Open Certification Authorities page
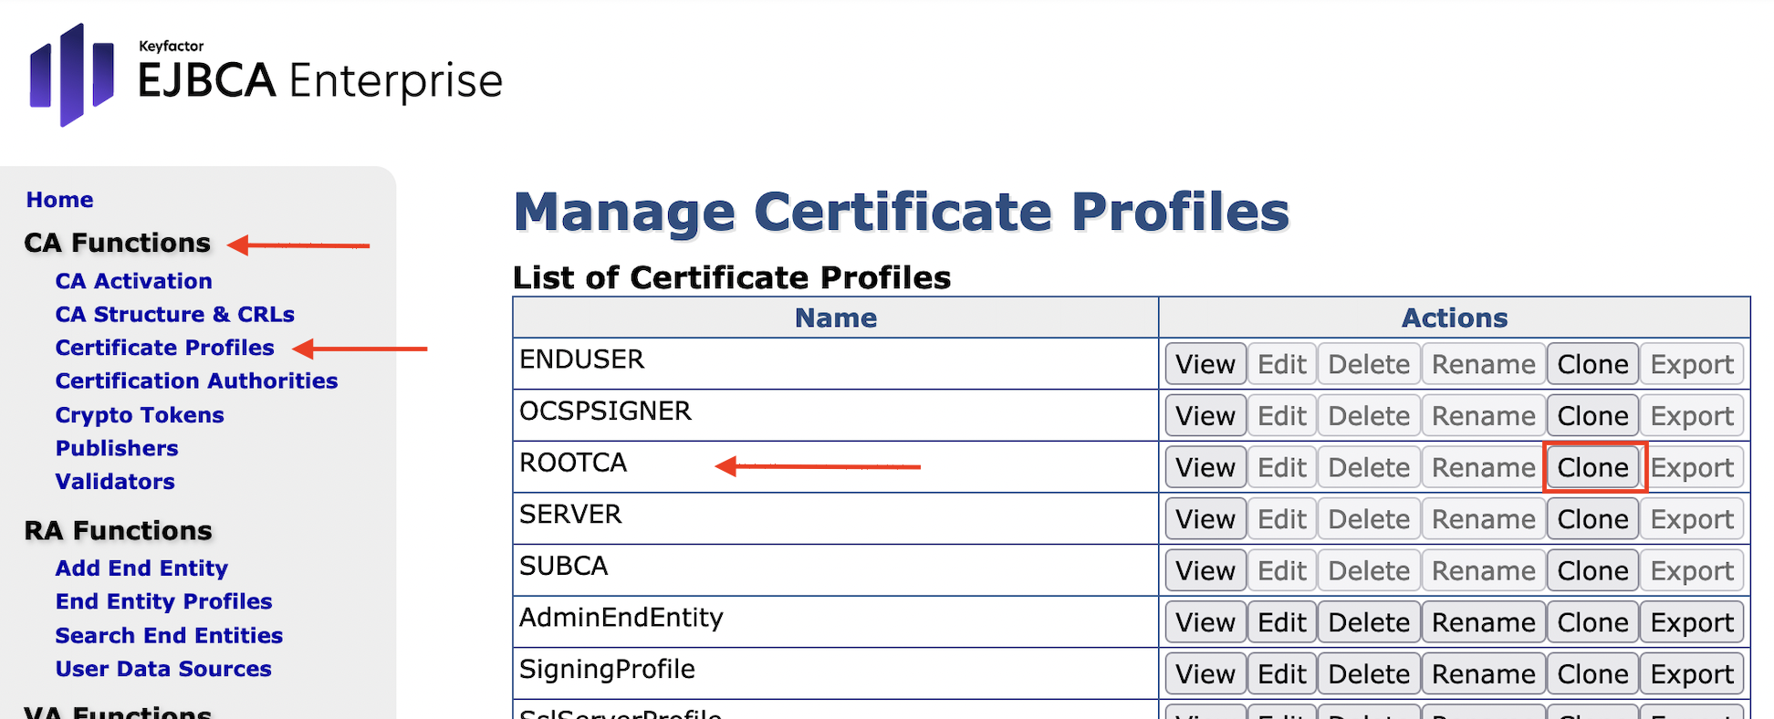This screenshot has height=719, width=1774. click(196, 381)
